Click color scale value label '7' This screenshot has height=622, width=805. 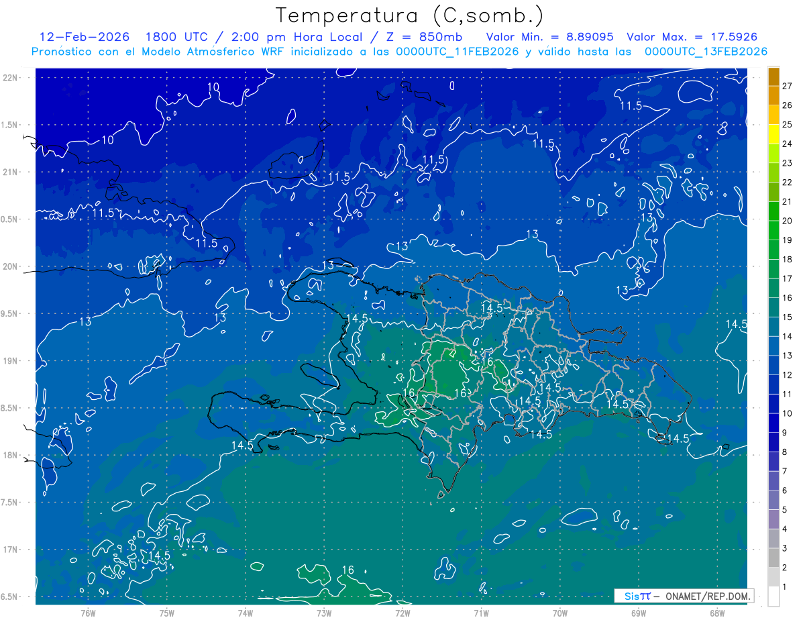tap(786, 472)
